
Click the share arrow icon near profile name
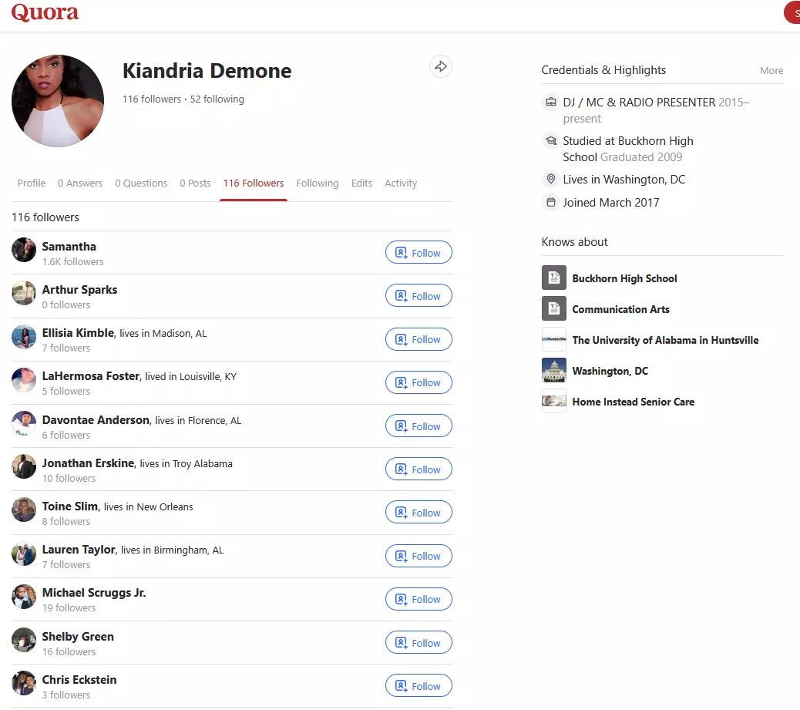click(x=441, y=66)
